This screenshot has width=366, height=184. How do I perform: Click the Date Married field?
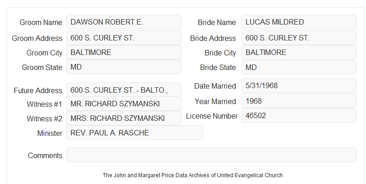point(299,85)
